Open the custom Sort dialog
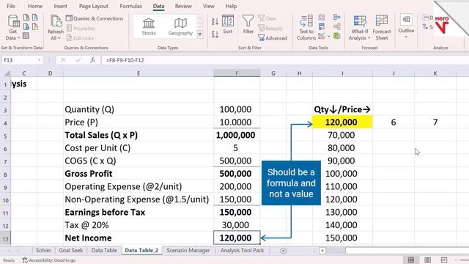 pyautogui.click(x=228, y=24)
